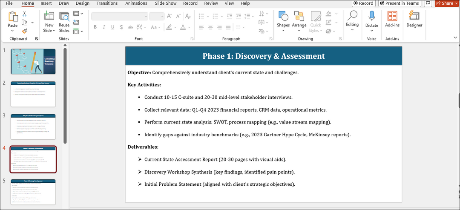The image size is (460, 210).
Task: Switch to the Animations tab
Action: (x=136, y=3)
